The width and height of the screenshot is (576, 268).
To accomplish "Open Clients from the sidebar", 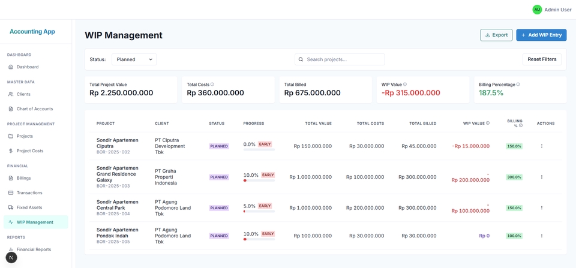I will 35,94.
